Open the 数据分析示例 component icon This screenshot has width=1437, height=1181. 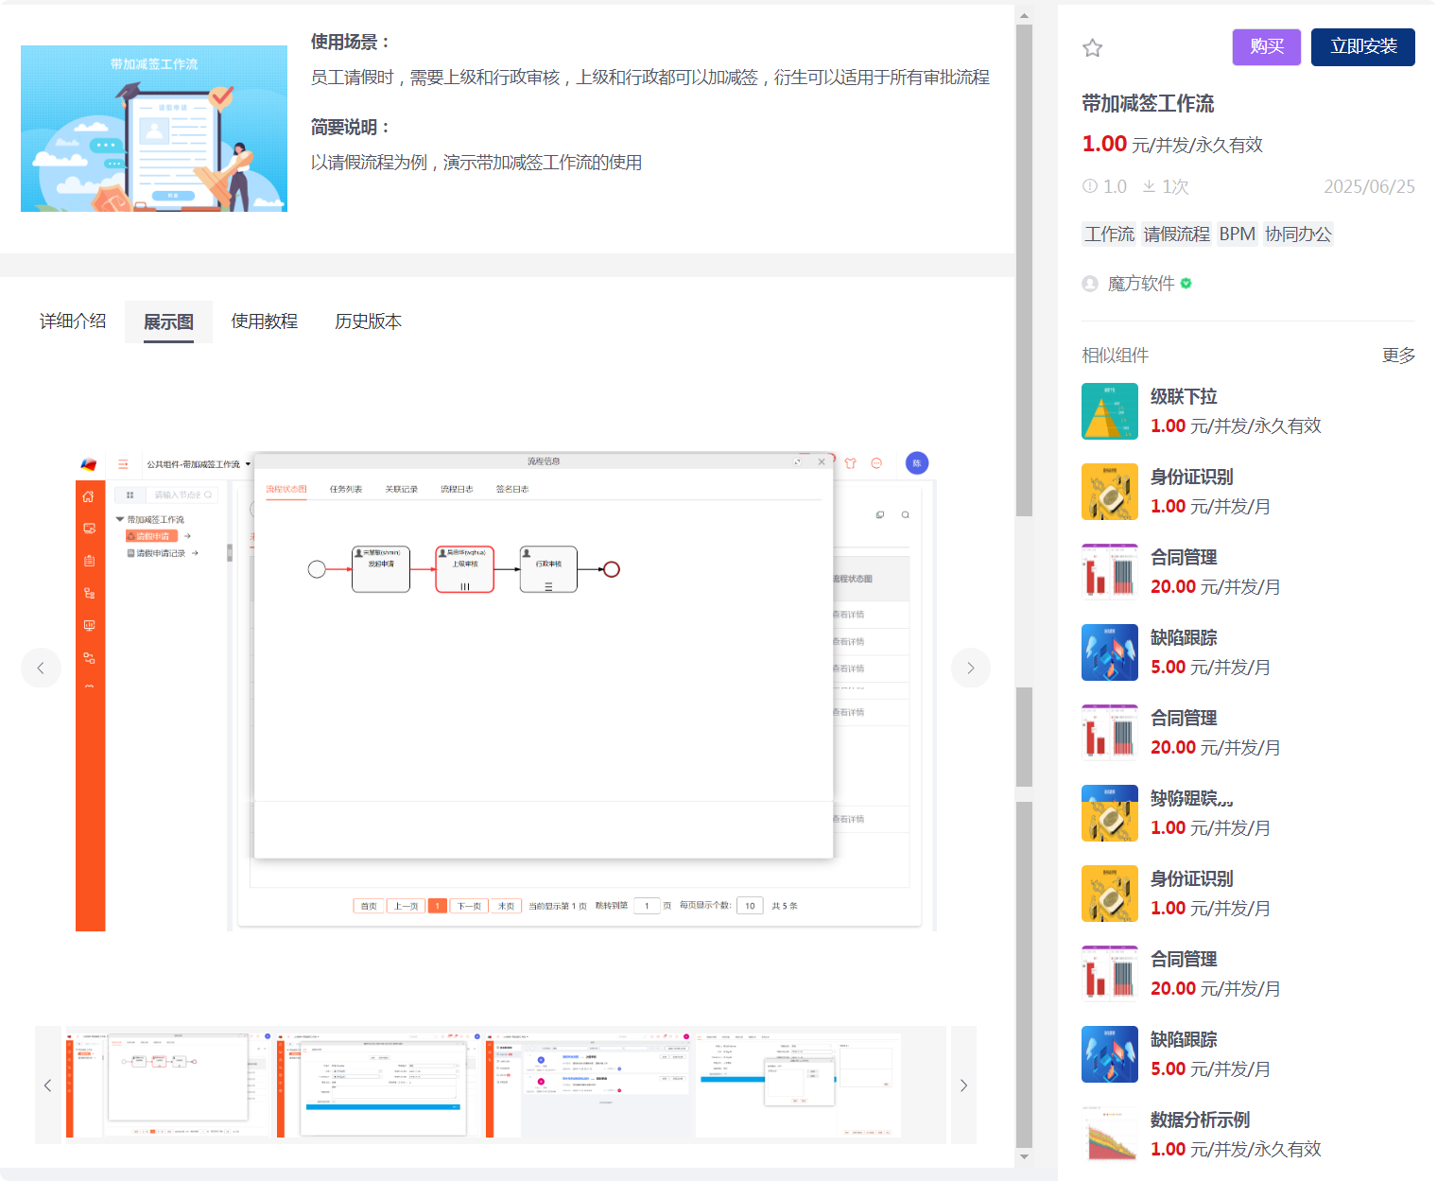1110,1135
